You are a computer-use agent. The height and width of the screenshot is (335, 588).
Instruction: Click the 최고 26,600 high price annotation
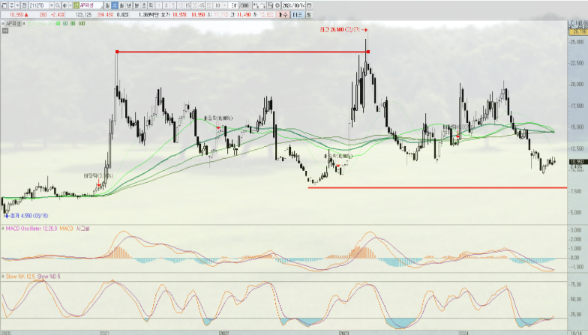[343, 30]
